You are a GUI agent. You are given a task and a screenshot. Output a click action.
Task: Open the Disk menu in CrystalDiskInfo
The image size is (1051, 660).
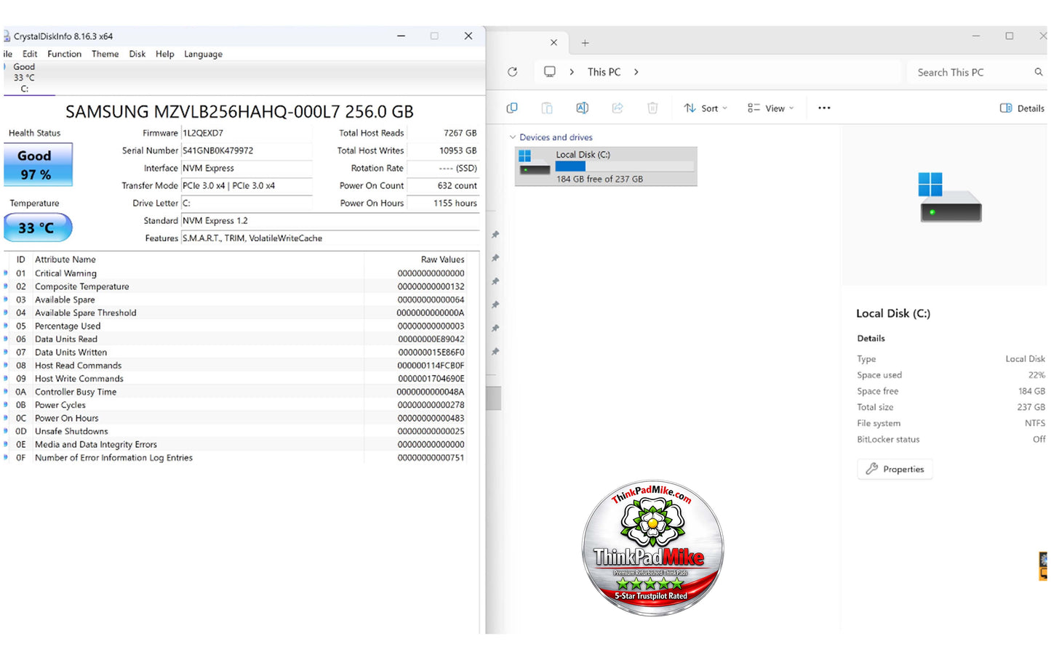(137, 54)
